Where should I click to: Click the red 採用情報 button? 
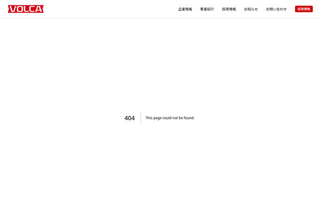click(x=304, y=9)
